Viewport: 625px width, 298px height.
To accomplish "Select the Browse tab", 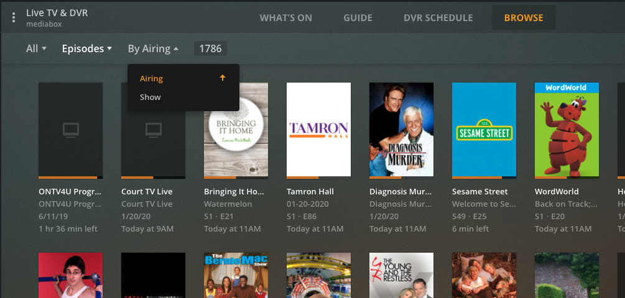I will coord(524,18).
